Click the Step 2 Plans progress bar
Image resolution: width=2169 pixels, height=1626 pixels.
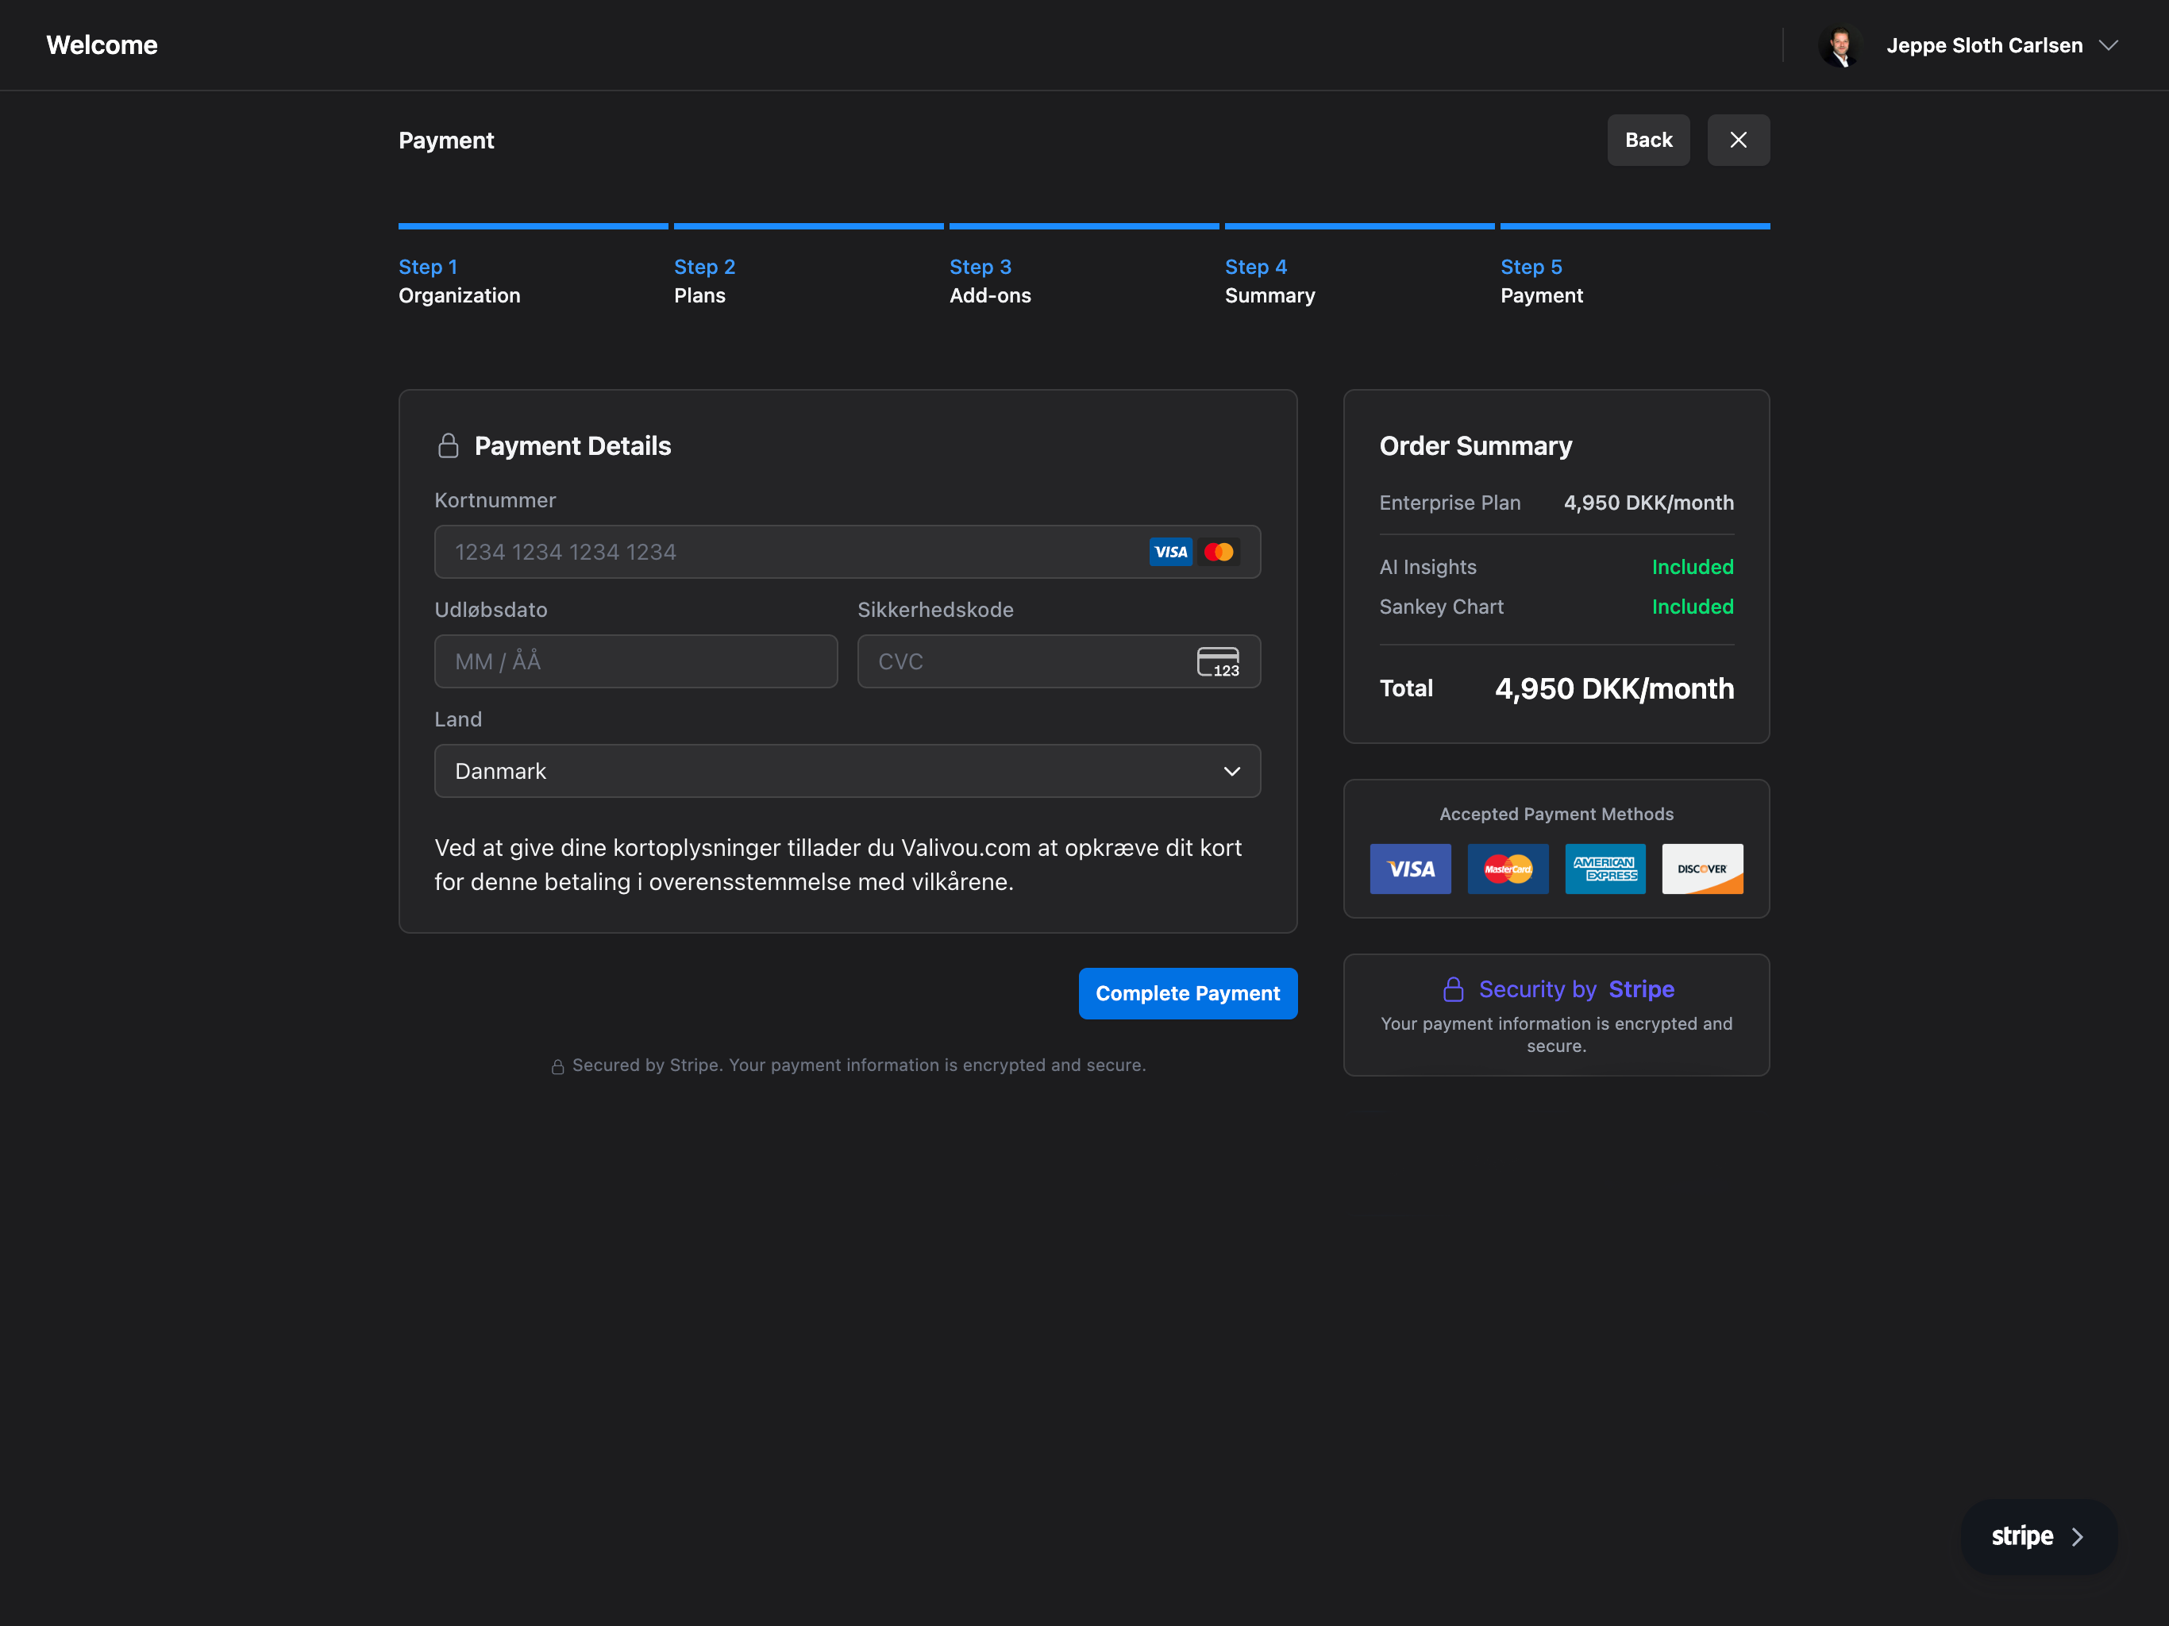coord(807,225)
